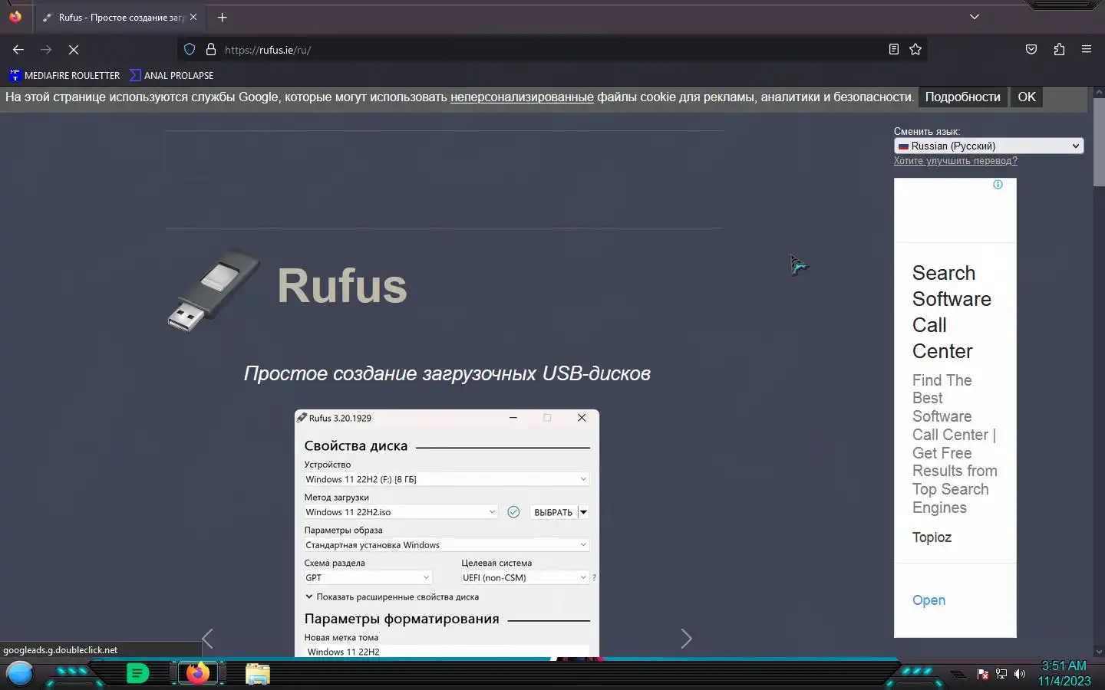The height and width of the screenshot is (690, 1105).
Task: Open the Search Software Call Center ad headline
Action: coord(952,312)
